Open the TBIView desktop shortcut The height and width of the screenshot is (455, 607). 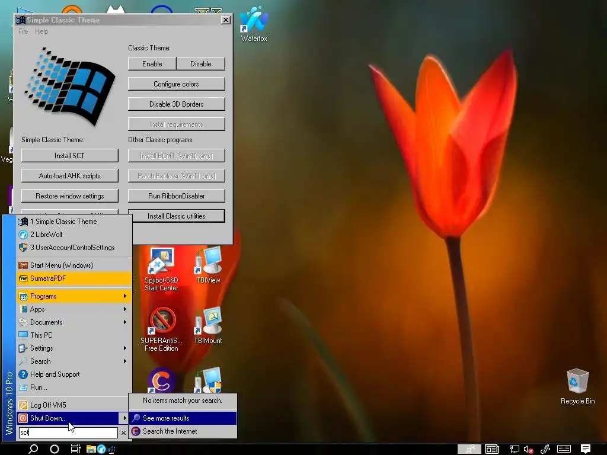208,265
